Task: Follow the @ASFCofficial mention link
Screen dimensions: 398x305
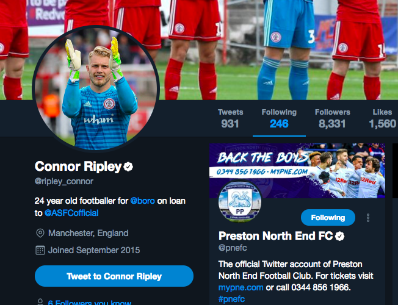Action: 71,213
